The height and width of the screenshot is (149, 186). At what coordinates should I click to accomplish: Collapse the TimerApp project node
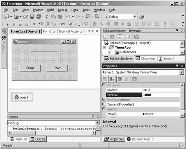point(104,47)
